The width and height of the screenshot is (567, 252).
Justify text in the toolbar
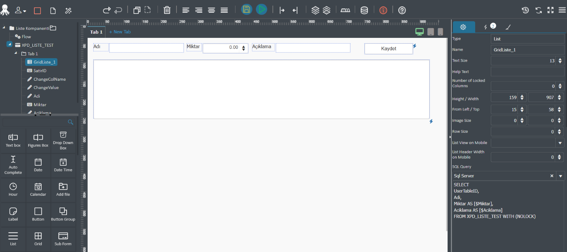point(224,10)
